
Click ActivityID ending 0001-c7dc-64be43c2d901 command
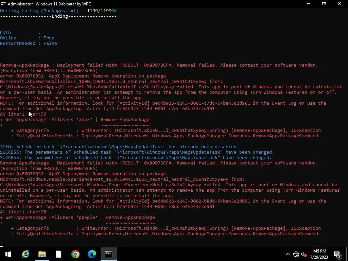coord(107,109)
